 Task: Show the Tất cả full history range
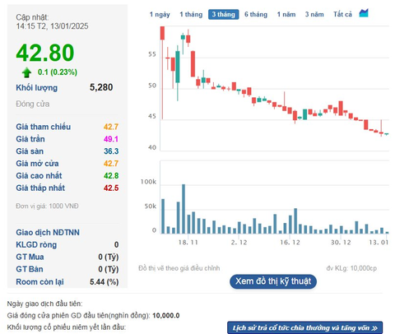[342, 14]
